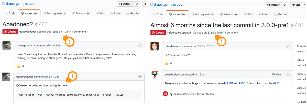This screenshot has width=307, height=105.
Task: Open the draper repository link in the right page
Action: coord(178,5)
